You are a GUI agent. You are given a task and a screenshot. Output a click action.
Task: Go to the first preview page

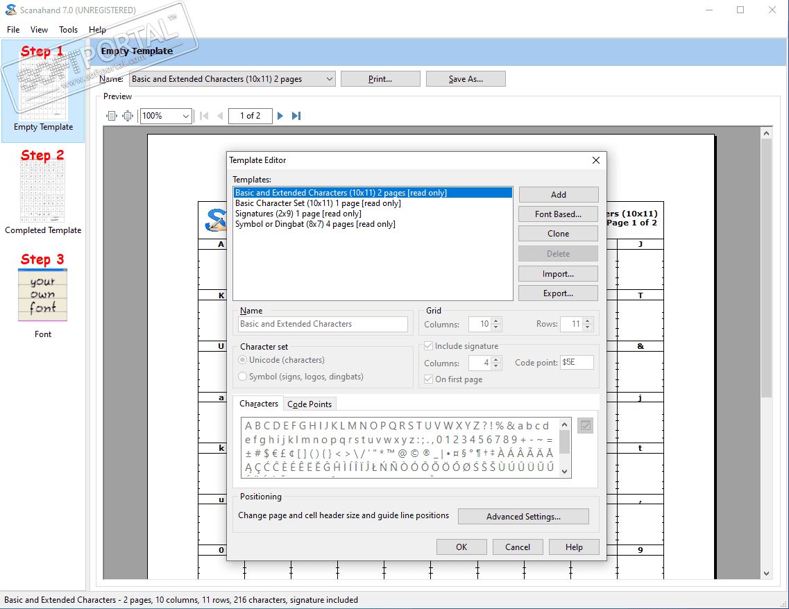pos(204,116)
